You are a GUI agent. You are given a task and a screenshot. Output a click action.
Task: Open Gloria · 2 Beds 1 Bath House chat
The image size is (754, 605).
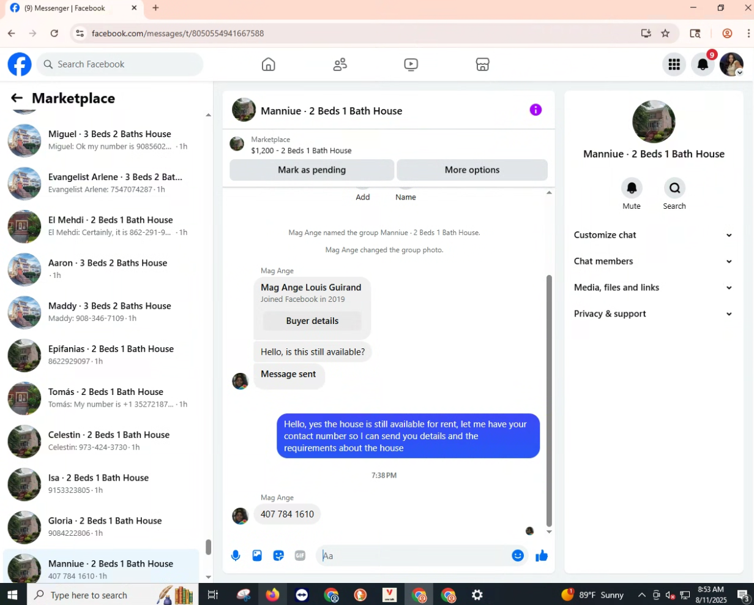101,527
